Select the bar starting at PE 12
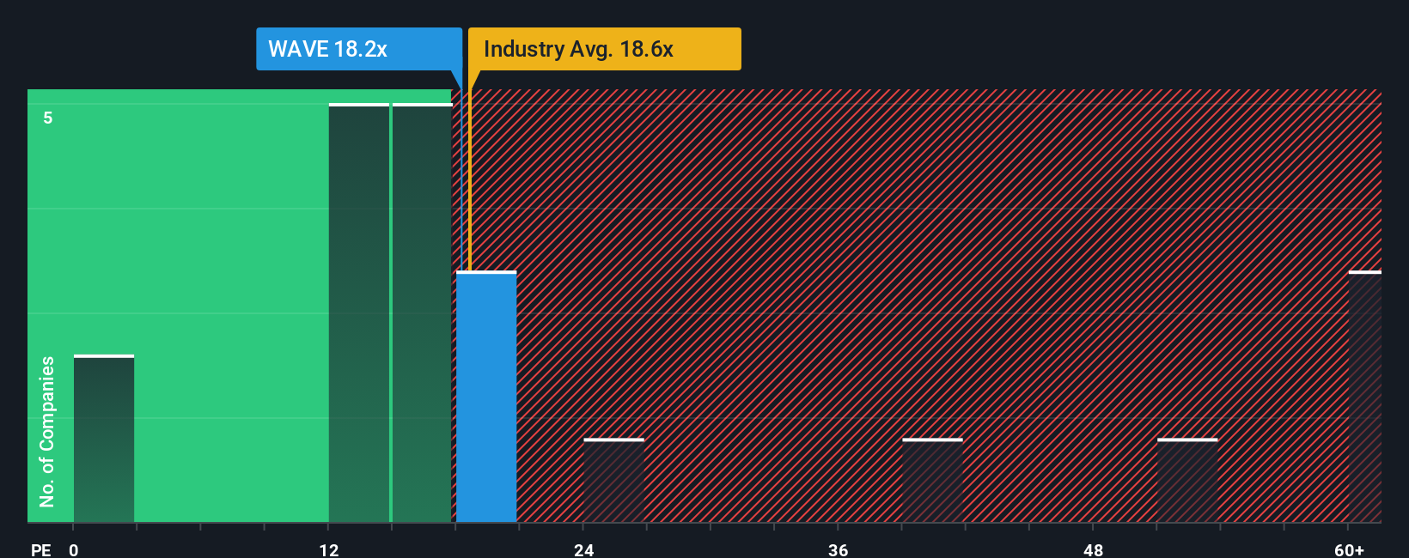Image resolution: width=1409 pixels, height=558 pixels. click(359, 312)
